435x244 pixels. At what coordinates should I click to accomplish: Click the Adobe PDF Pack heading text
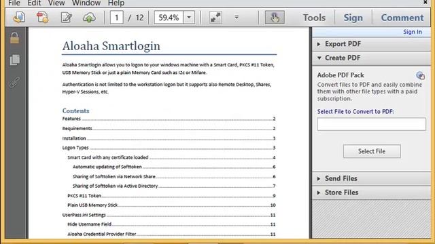pyautogui.click(x=341, y=75)
